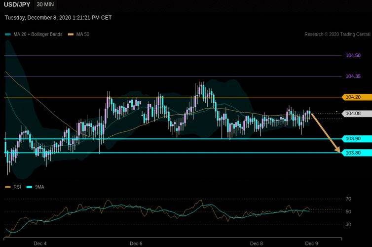Image resolution: width=372 pixels, height=247 pixels.
Task: Click the 104.35 resistance level label
Action: (x=353, y=76)
